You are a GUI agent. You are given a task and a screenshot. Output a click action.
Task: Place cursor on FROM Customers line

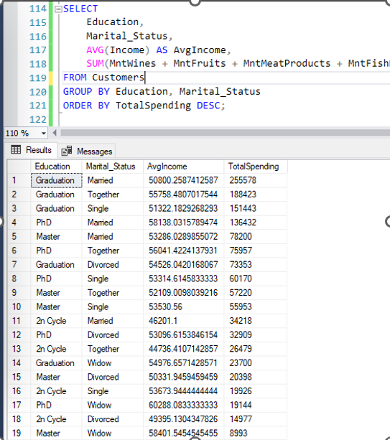point(104,78)
